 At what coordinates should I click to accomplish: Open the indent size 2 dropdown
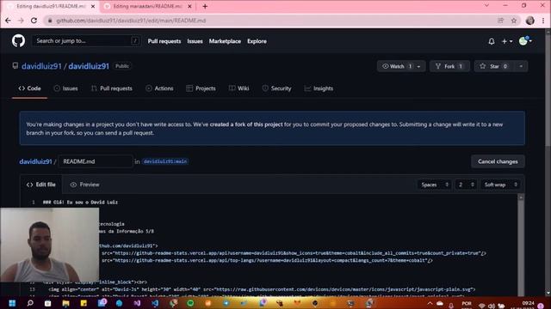[467, 185]
